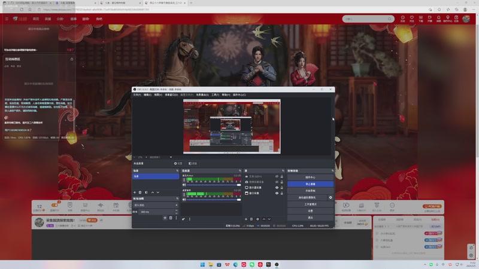Open the File menu in OBS
Image resolution: width=479 pixels, height=269 pixels.
click(x=137, y=95)
